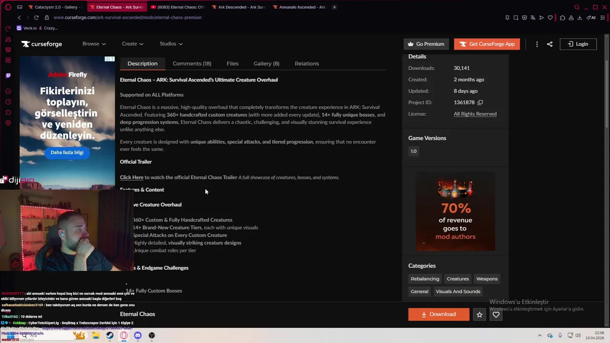
Task: Open the Opera GX main menu logo
Action: (8, 7)
